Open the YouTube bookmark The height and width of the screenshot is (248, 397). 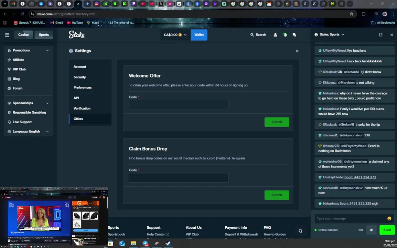coord(75,23)
